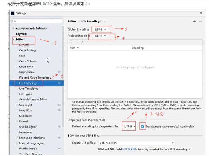Close the Settings dialog
Screen dimensions: 209x156
point(201,13)
